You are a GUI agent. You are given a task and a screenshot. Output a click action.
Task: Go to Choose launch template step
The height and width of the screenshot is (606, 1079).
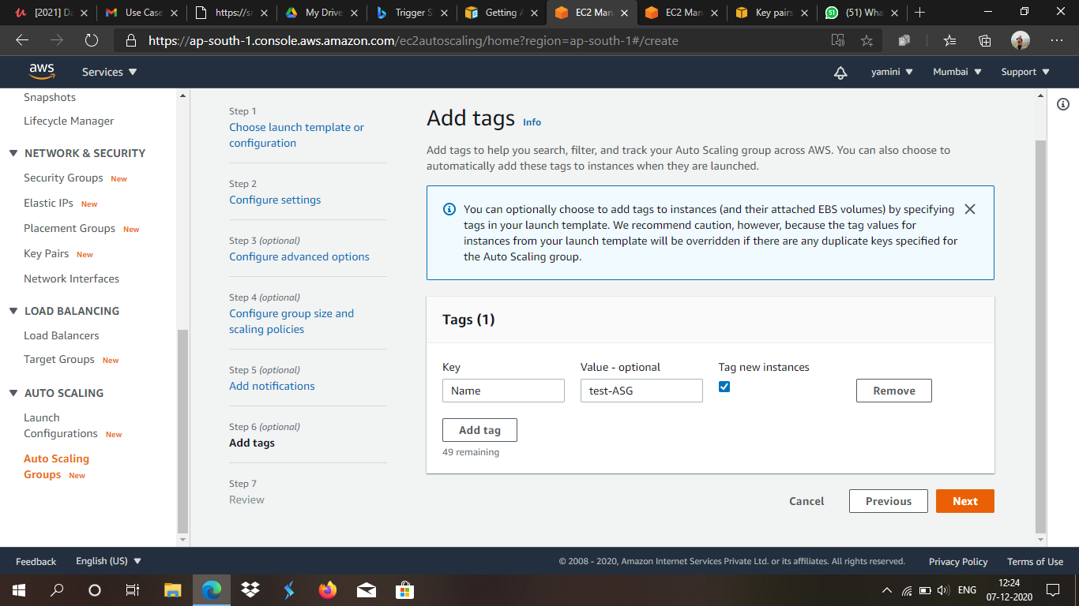coord(297,135)
